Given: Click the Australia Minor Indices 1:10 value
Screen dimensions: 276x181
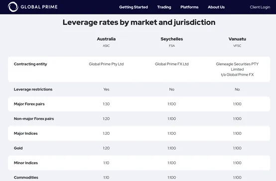Looking at the screenshot, I should (x=106, y=163).
